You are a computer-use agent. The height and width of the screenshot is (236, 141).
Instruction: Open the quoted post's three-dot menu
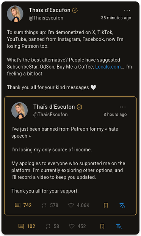pyautogui.click(x=122, y=107)
